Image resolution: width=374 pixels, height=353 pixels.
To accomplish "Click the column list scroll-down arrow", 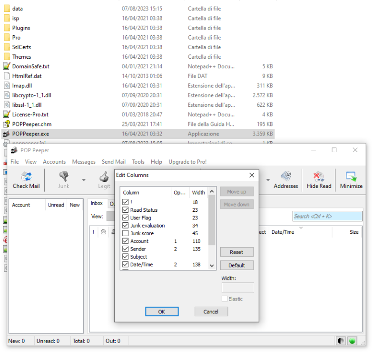I will [x=212, y=266].
